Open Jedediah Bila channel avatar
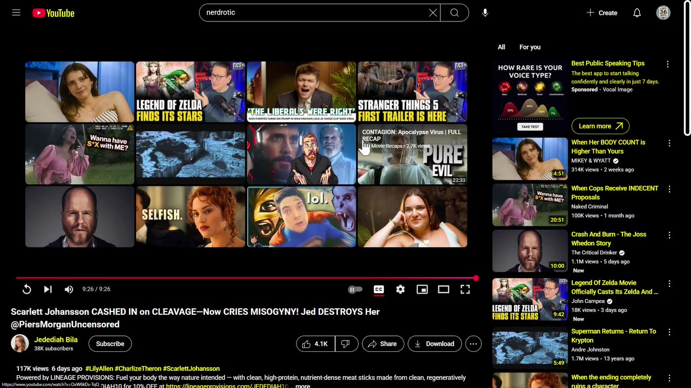This screenshot has width=691, height=388. click(20, 344)
